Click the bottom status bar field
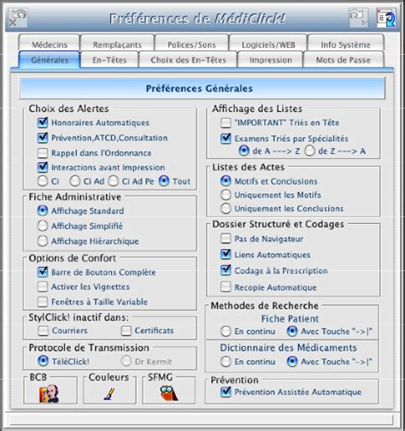This screenshot has width=405, height=431. point(202,420)
